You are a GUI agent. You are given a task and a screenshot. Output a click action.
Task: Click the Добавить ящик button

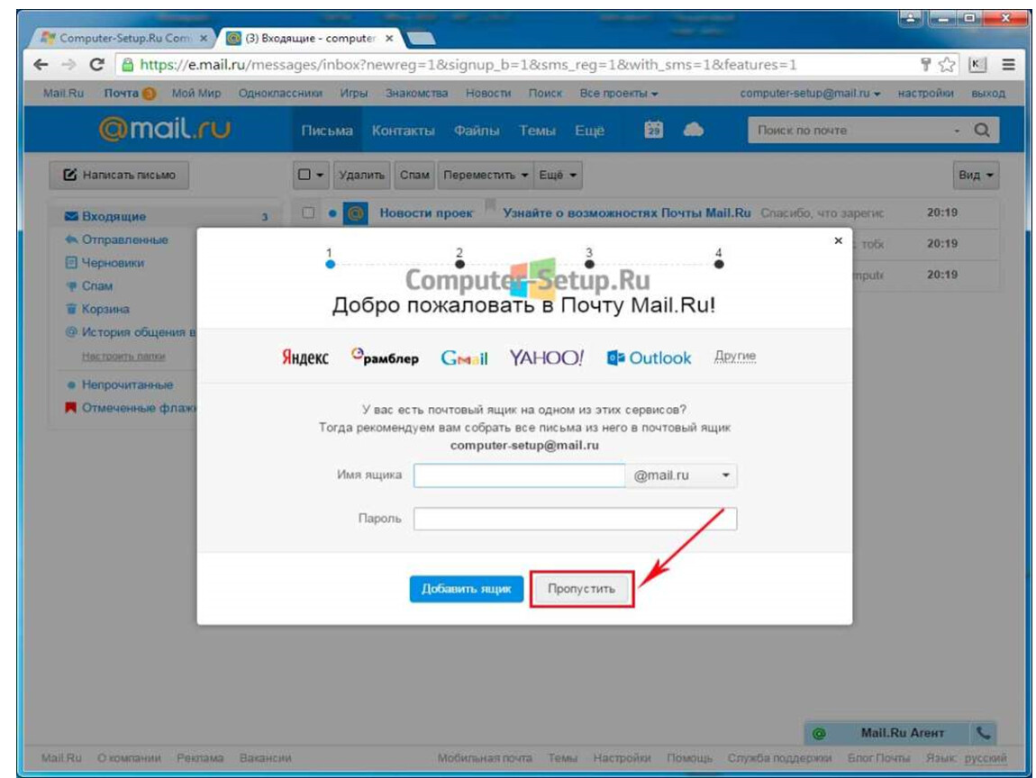467,589
